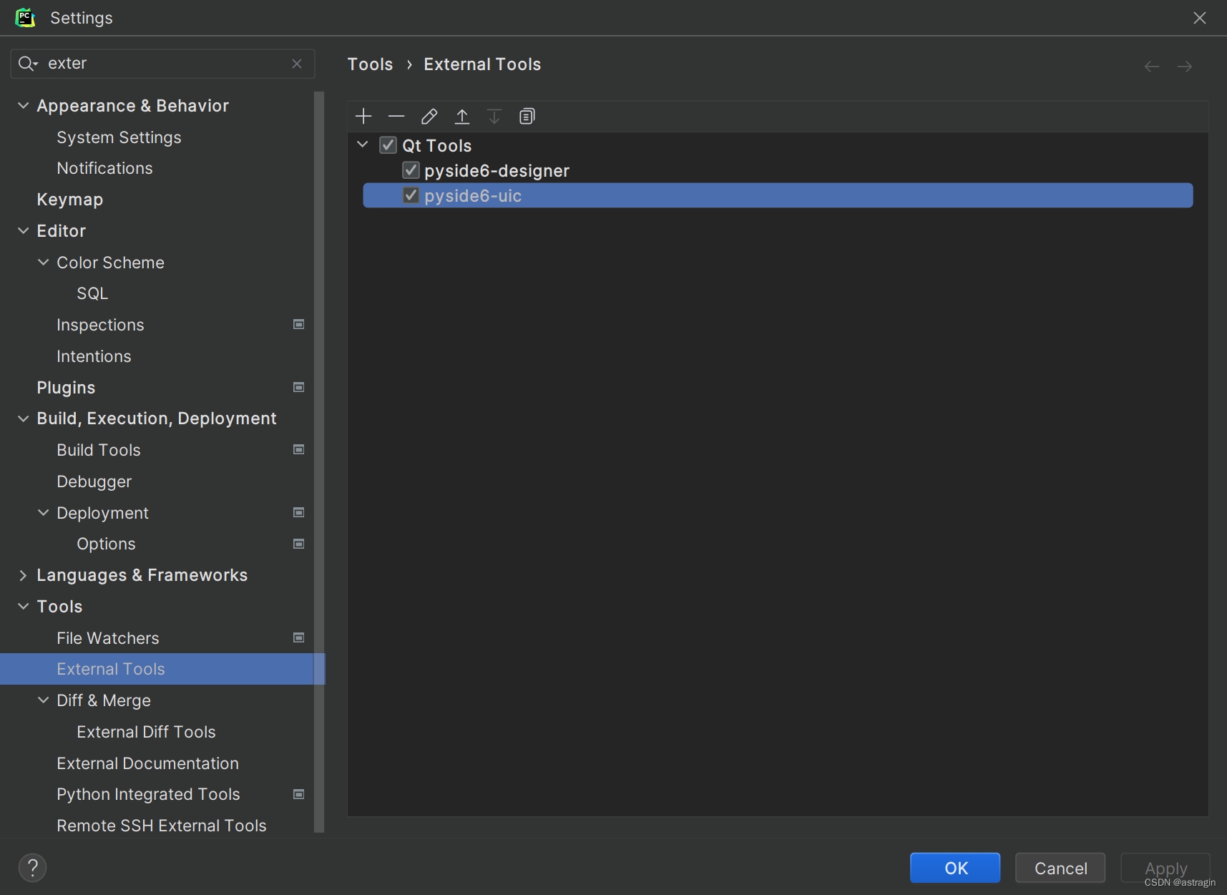Add a new external tool with plus icon
1227x895 pixels.
tap(363, 116)
